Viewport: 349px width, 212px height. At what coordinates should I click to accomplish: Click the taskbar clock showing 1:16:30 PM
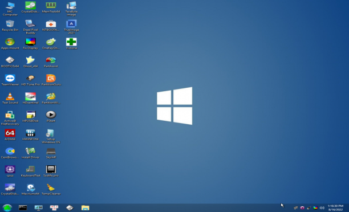pos(335,208)
